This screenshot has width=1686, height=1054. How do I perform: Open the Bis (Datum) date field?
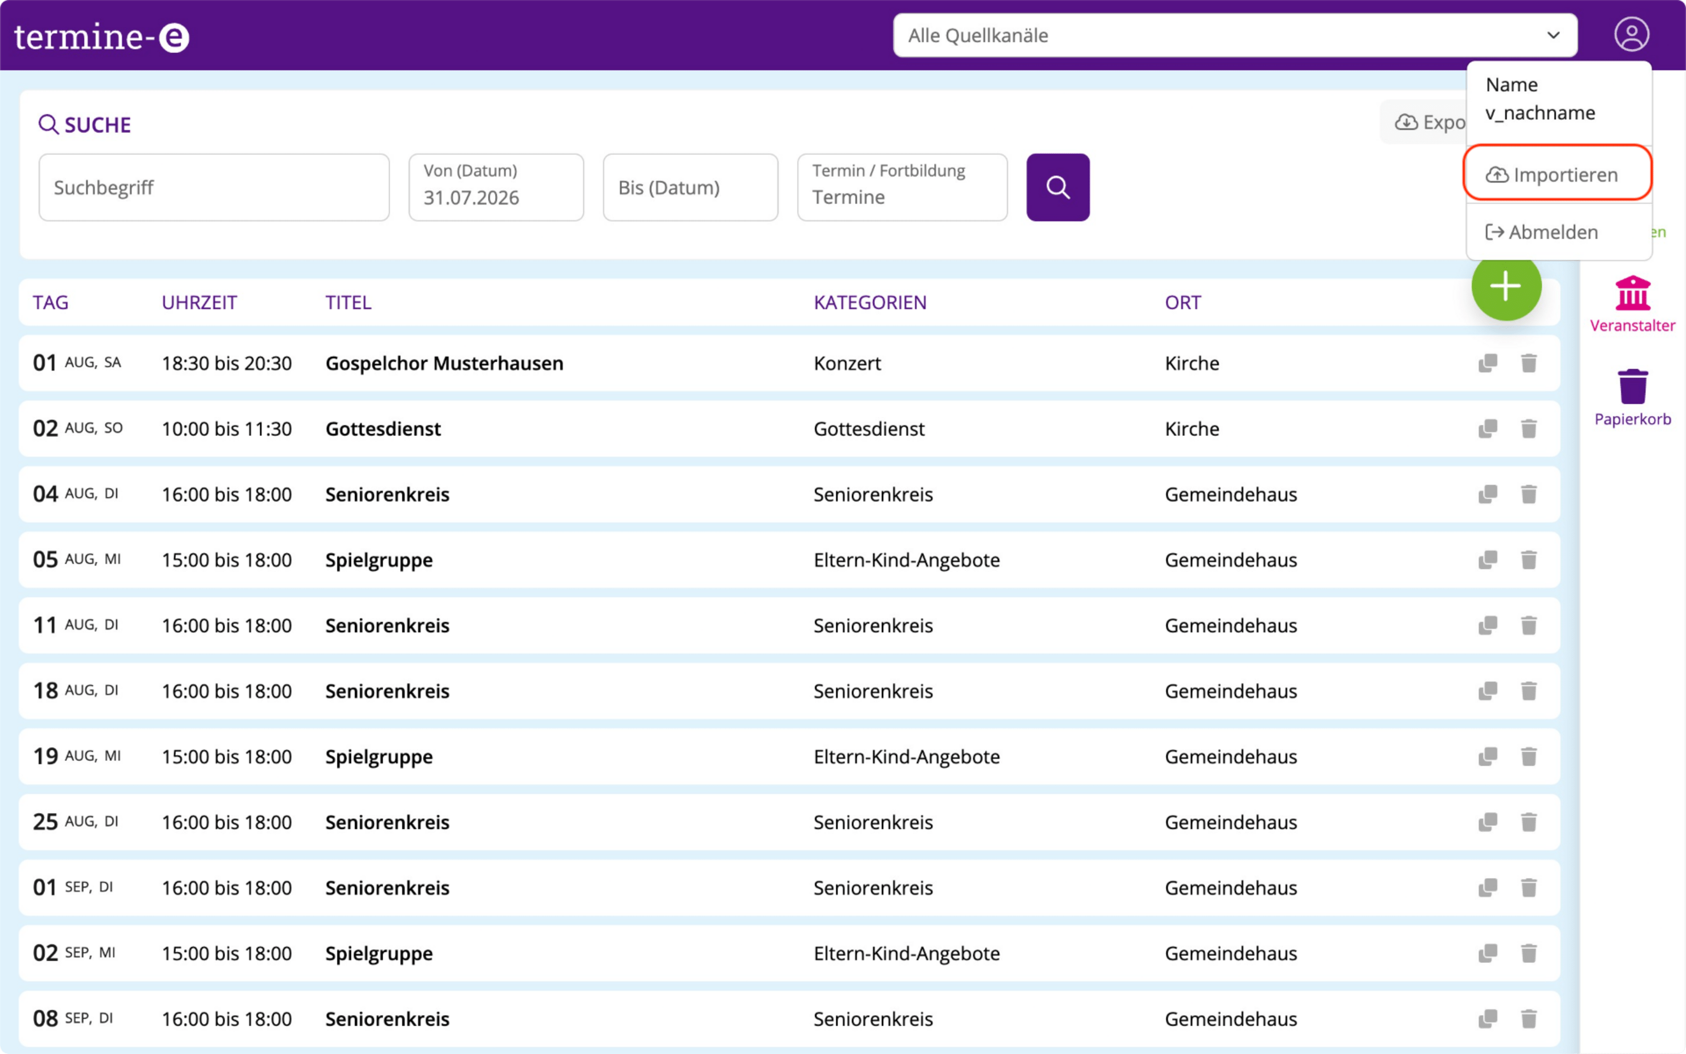pos(690,187)
